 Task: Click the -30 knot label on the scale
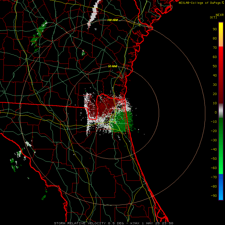(214, 140)
